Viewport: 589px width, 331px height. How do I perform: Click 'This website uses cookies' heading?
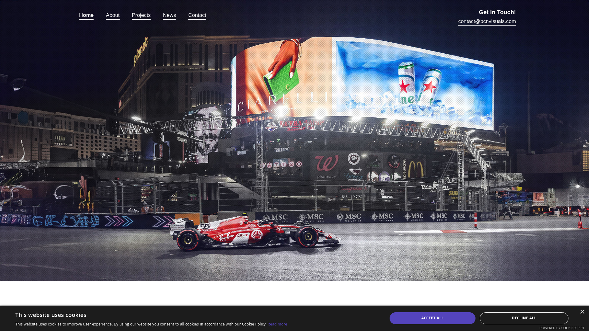51,315
